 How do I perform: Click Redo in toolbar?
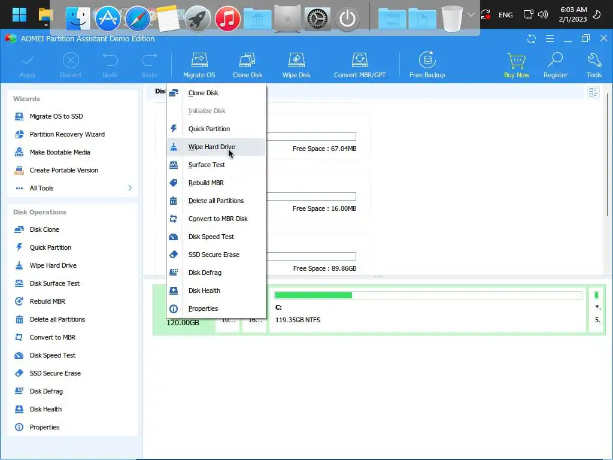tap(149, 65)
